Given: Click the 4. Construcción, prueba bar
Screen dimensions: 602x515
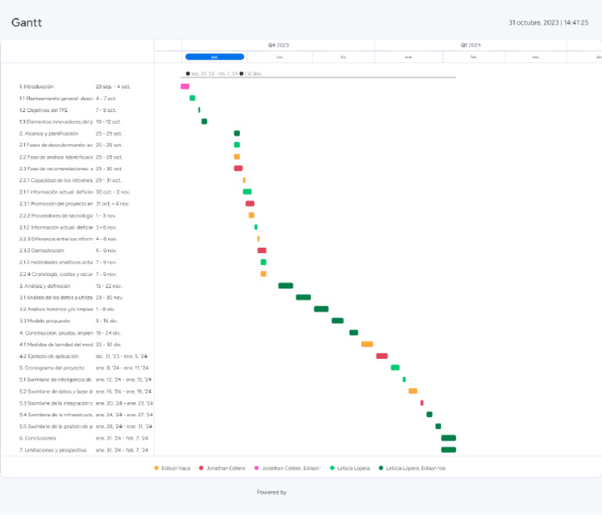Looking at the screenshot, I should [354, 332].
